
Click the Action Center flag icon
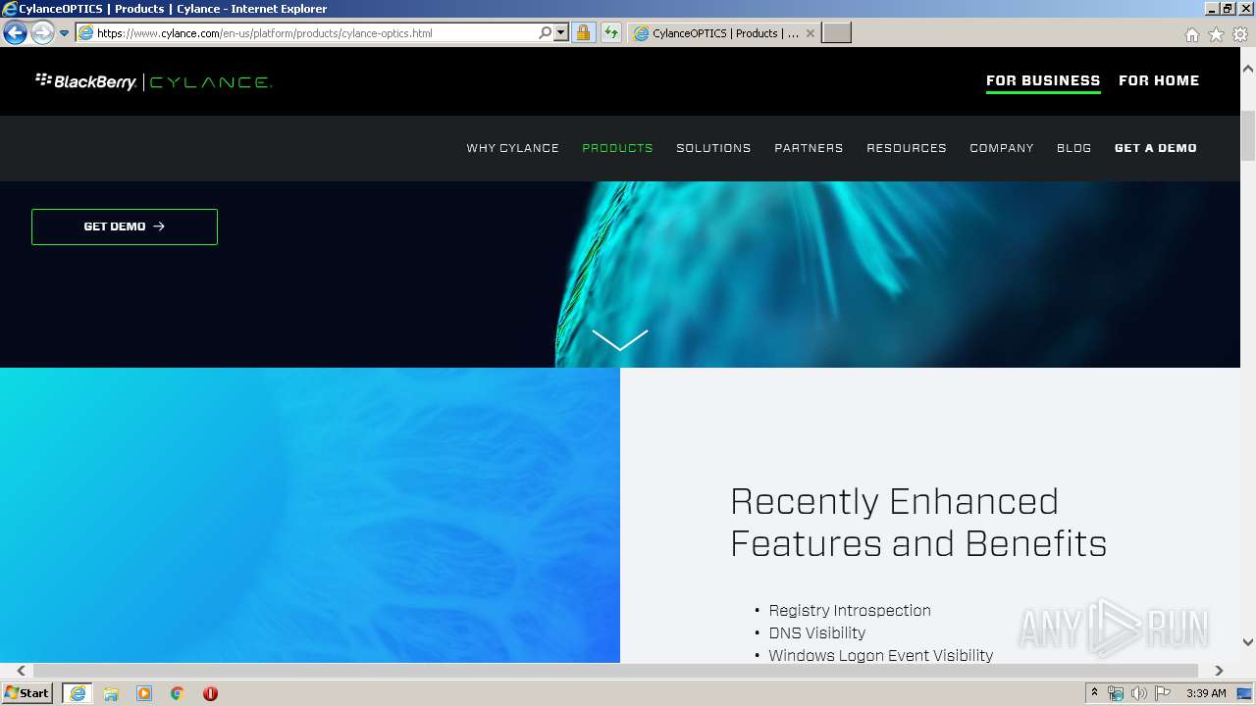click(1163, 693)
